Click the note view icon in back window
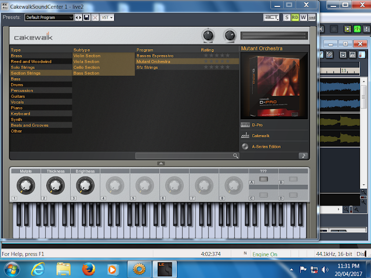 click(x=343, y=55)
